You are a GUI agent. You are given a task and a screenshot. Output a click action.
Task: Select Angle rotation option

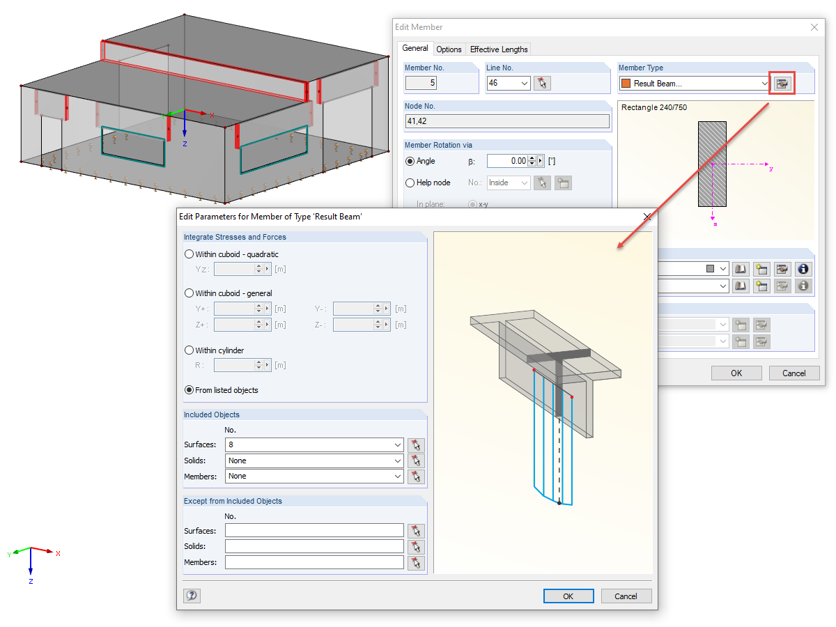[410, 161]
